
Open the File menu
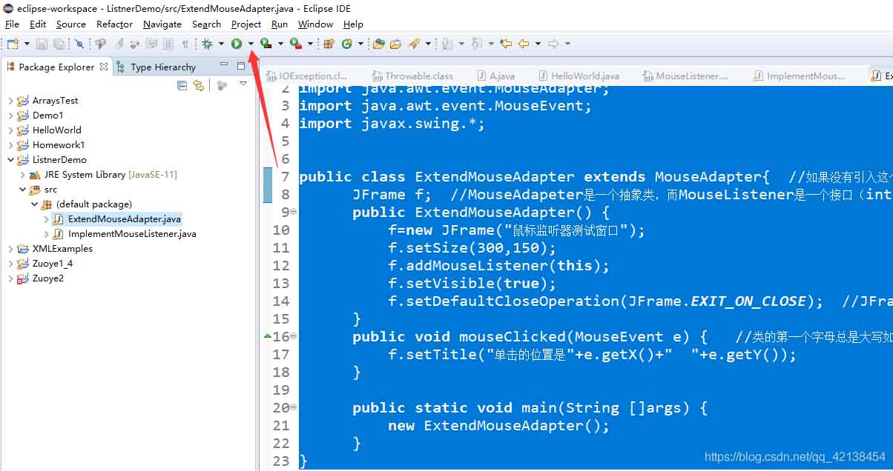(12, 24)
